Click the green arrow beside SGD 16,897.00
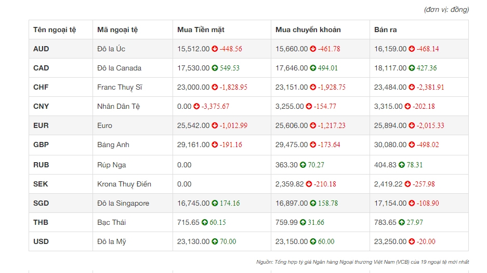487x273 pixels. pos(313,203)
